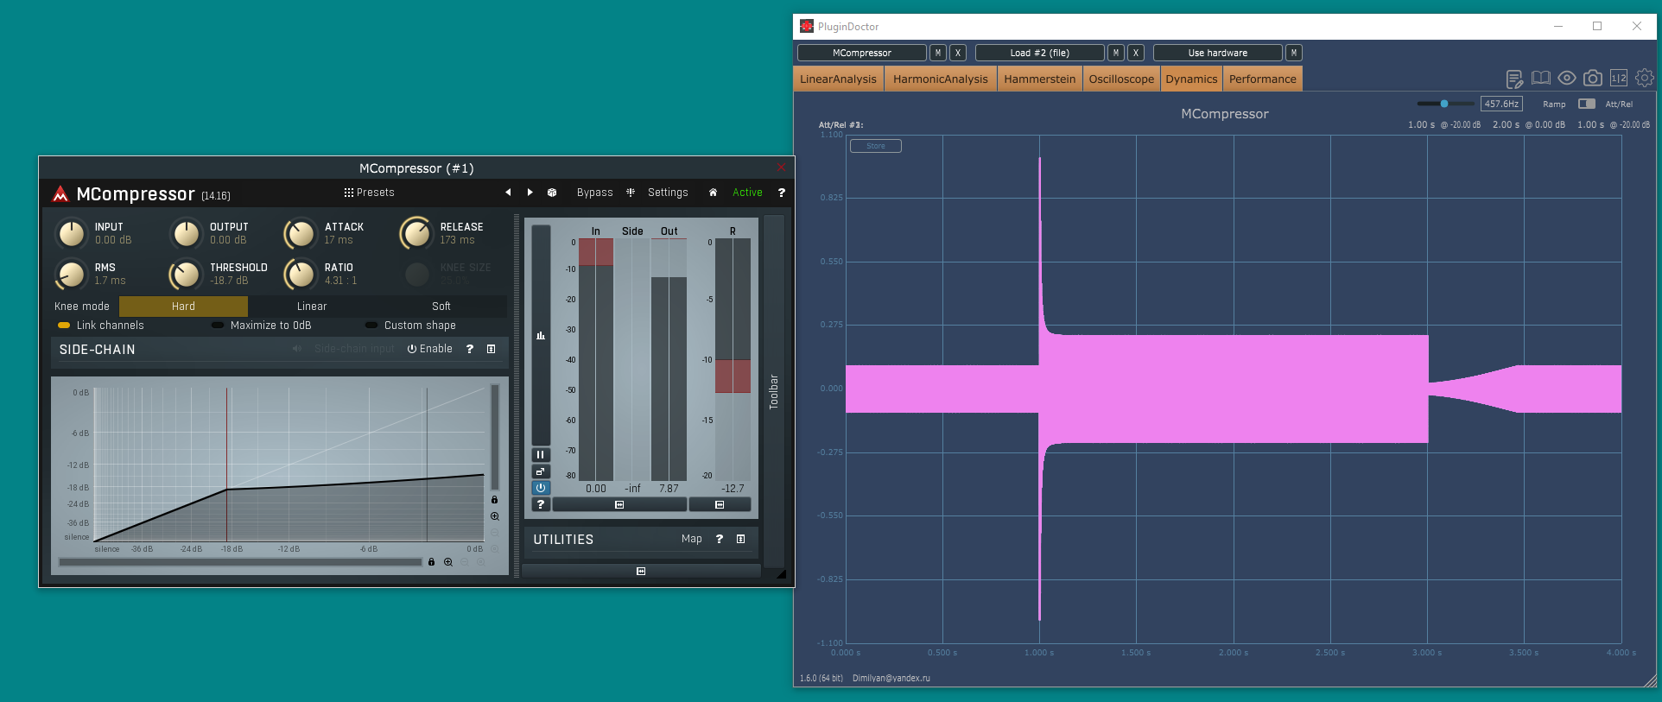Image resolution: width=1662 pixels, height=702 pixels.
Task: Enable the side-chain
Action: coord(430,349)
